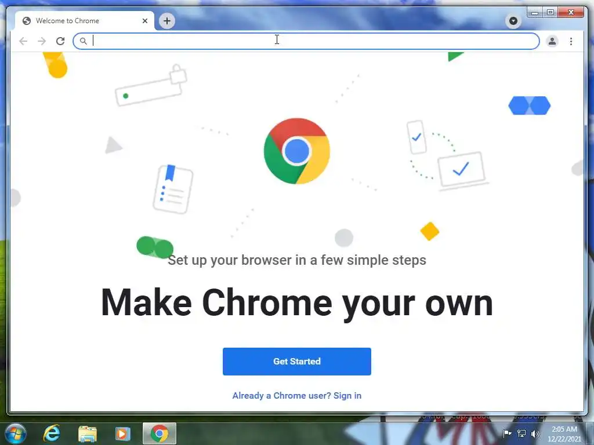Close the Chrome window
Viewport: 594px width, 445px height.
click(571, 13)
